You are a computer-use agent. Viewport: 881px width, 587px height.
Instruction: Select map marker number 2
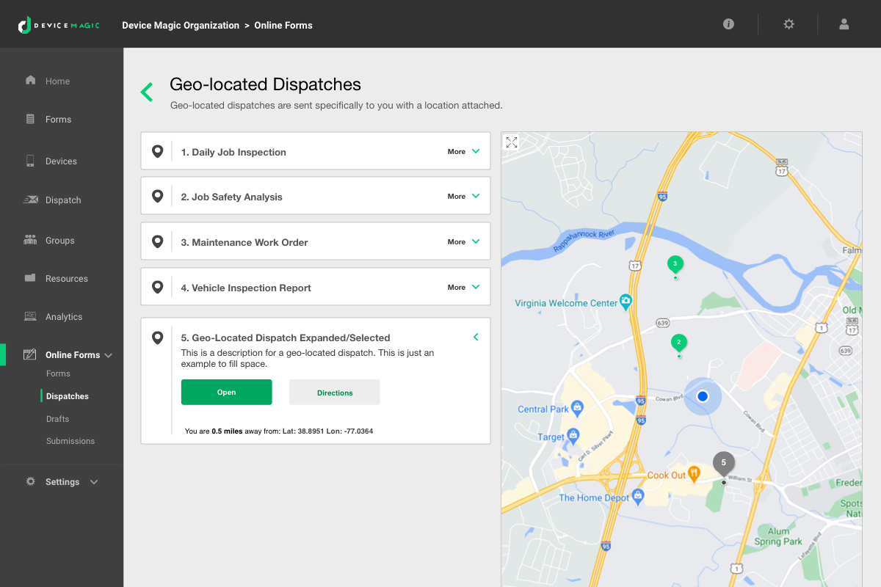tap(679, 343)
